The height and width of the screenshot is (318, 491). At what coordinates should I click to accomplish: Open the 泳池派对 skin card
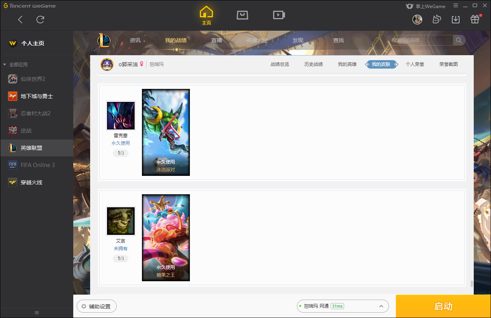pos(166,133)
